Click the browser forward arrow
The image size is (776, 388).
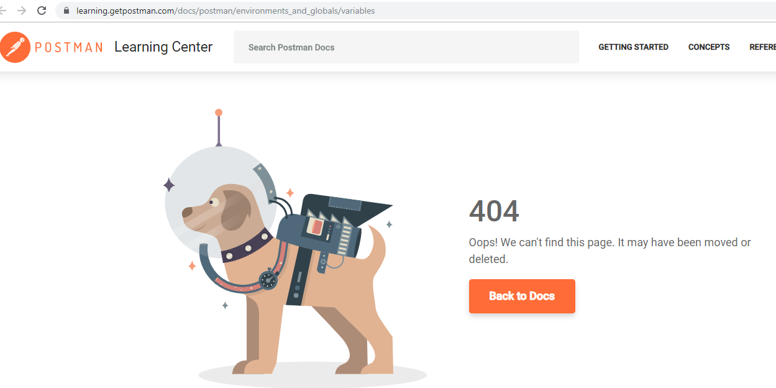click(22, 11)
